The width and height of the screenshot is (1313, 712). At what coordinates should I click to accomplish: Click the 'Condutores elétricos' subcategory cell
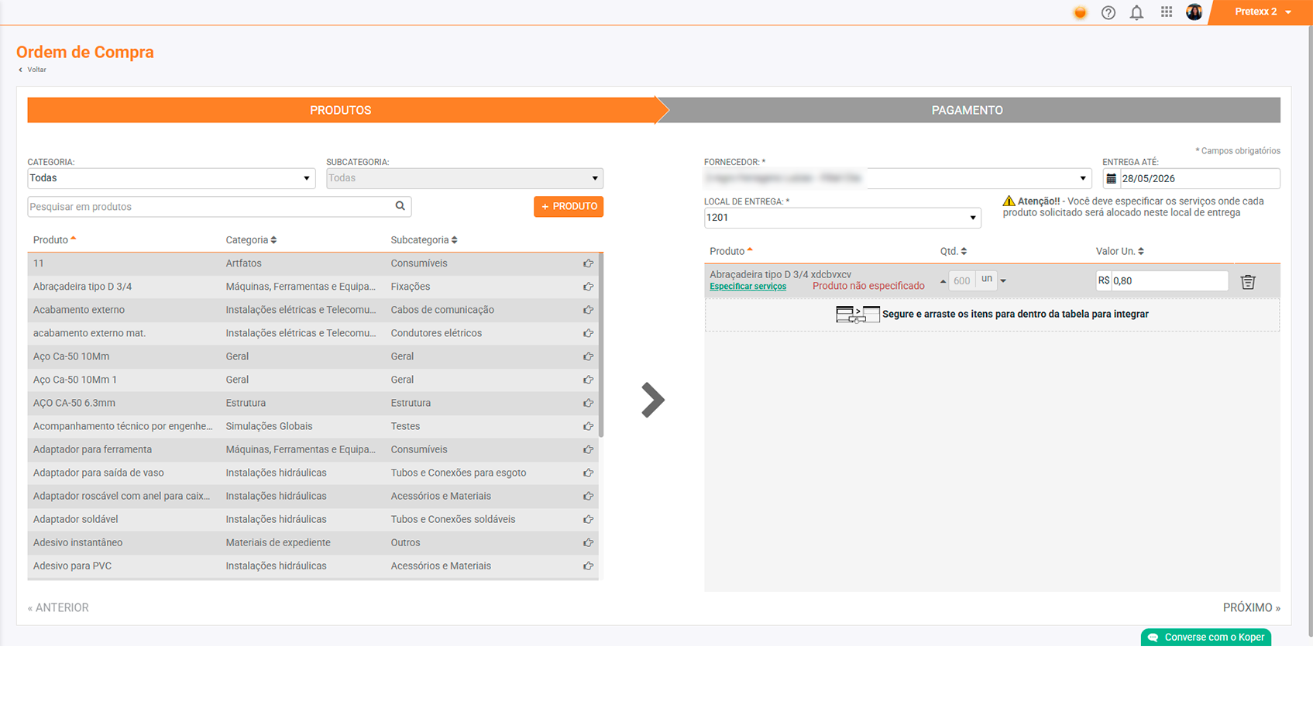[436, 333]
